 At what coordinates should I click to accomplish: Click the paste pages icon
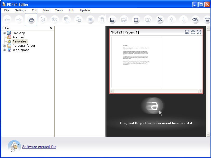(x=78, y=20)
